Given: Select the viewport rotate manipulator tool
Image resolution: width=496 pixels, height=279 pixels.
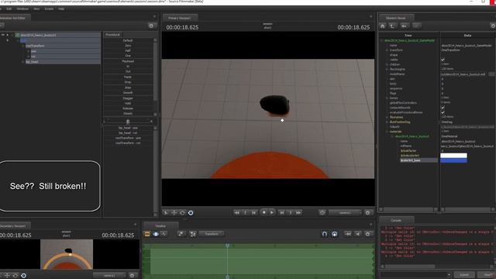Looking at the screenshot, I should pyautogui.click(x=182, y=213).
